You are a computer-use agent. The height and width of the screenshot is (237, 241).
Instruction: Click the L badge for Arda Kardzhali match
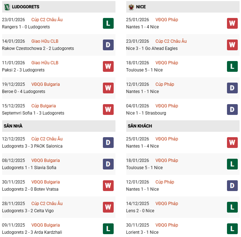(x=108, y=229)
